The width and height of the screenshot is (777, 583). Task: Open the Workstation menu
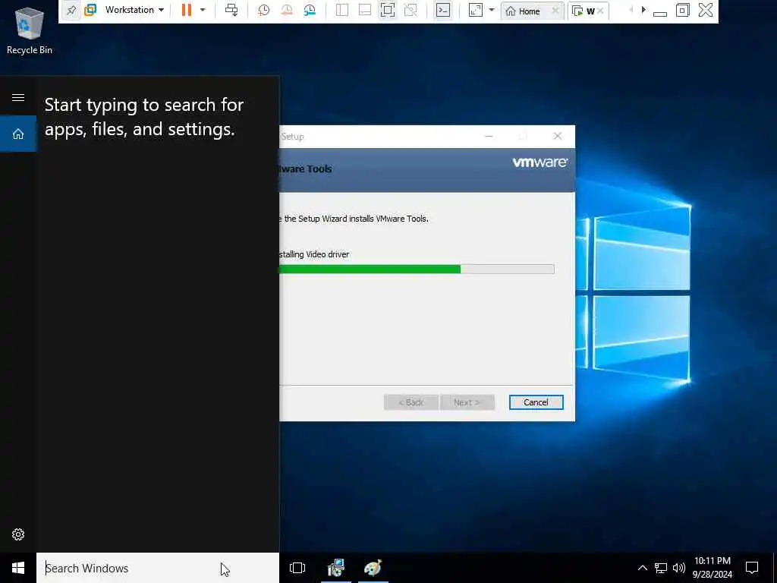[x=134, y=10]
